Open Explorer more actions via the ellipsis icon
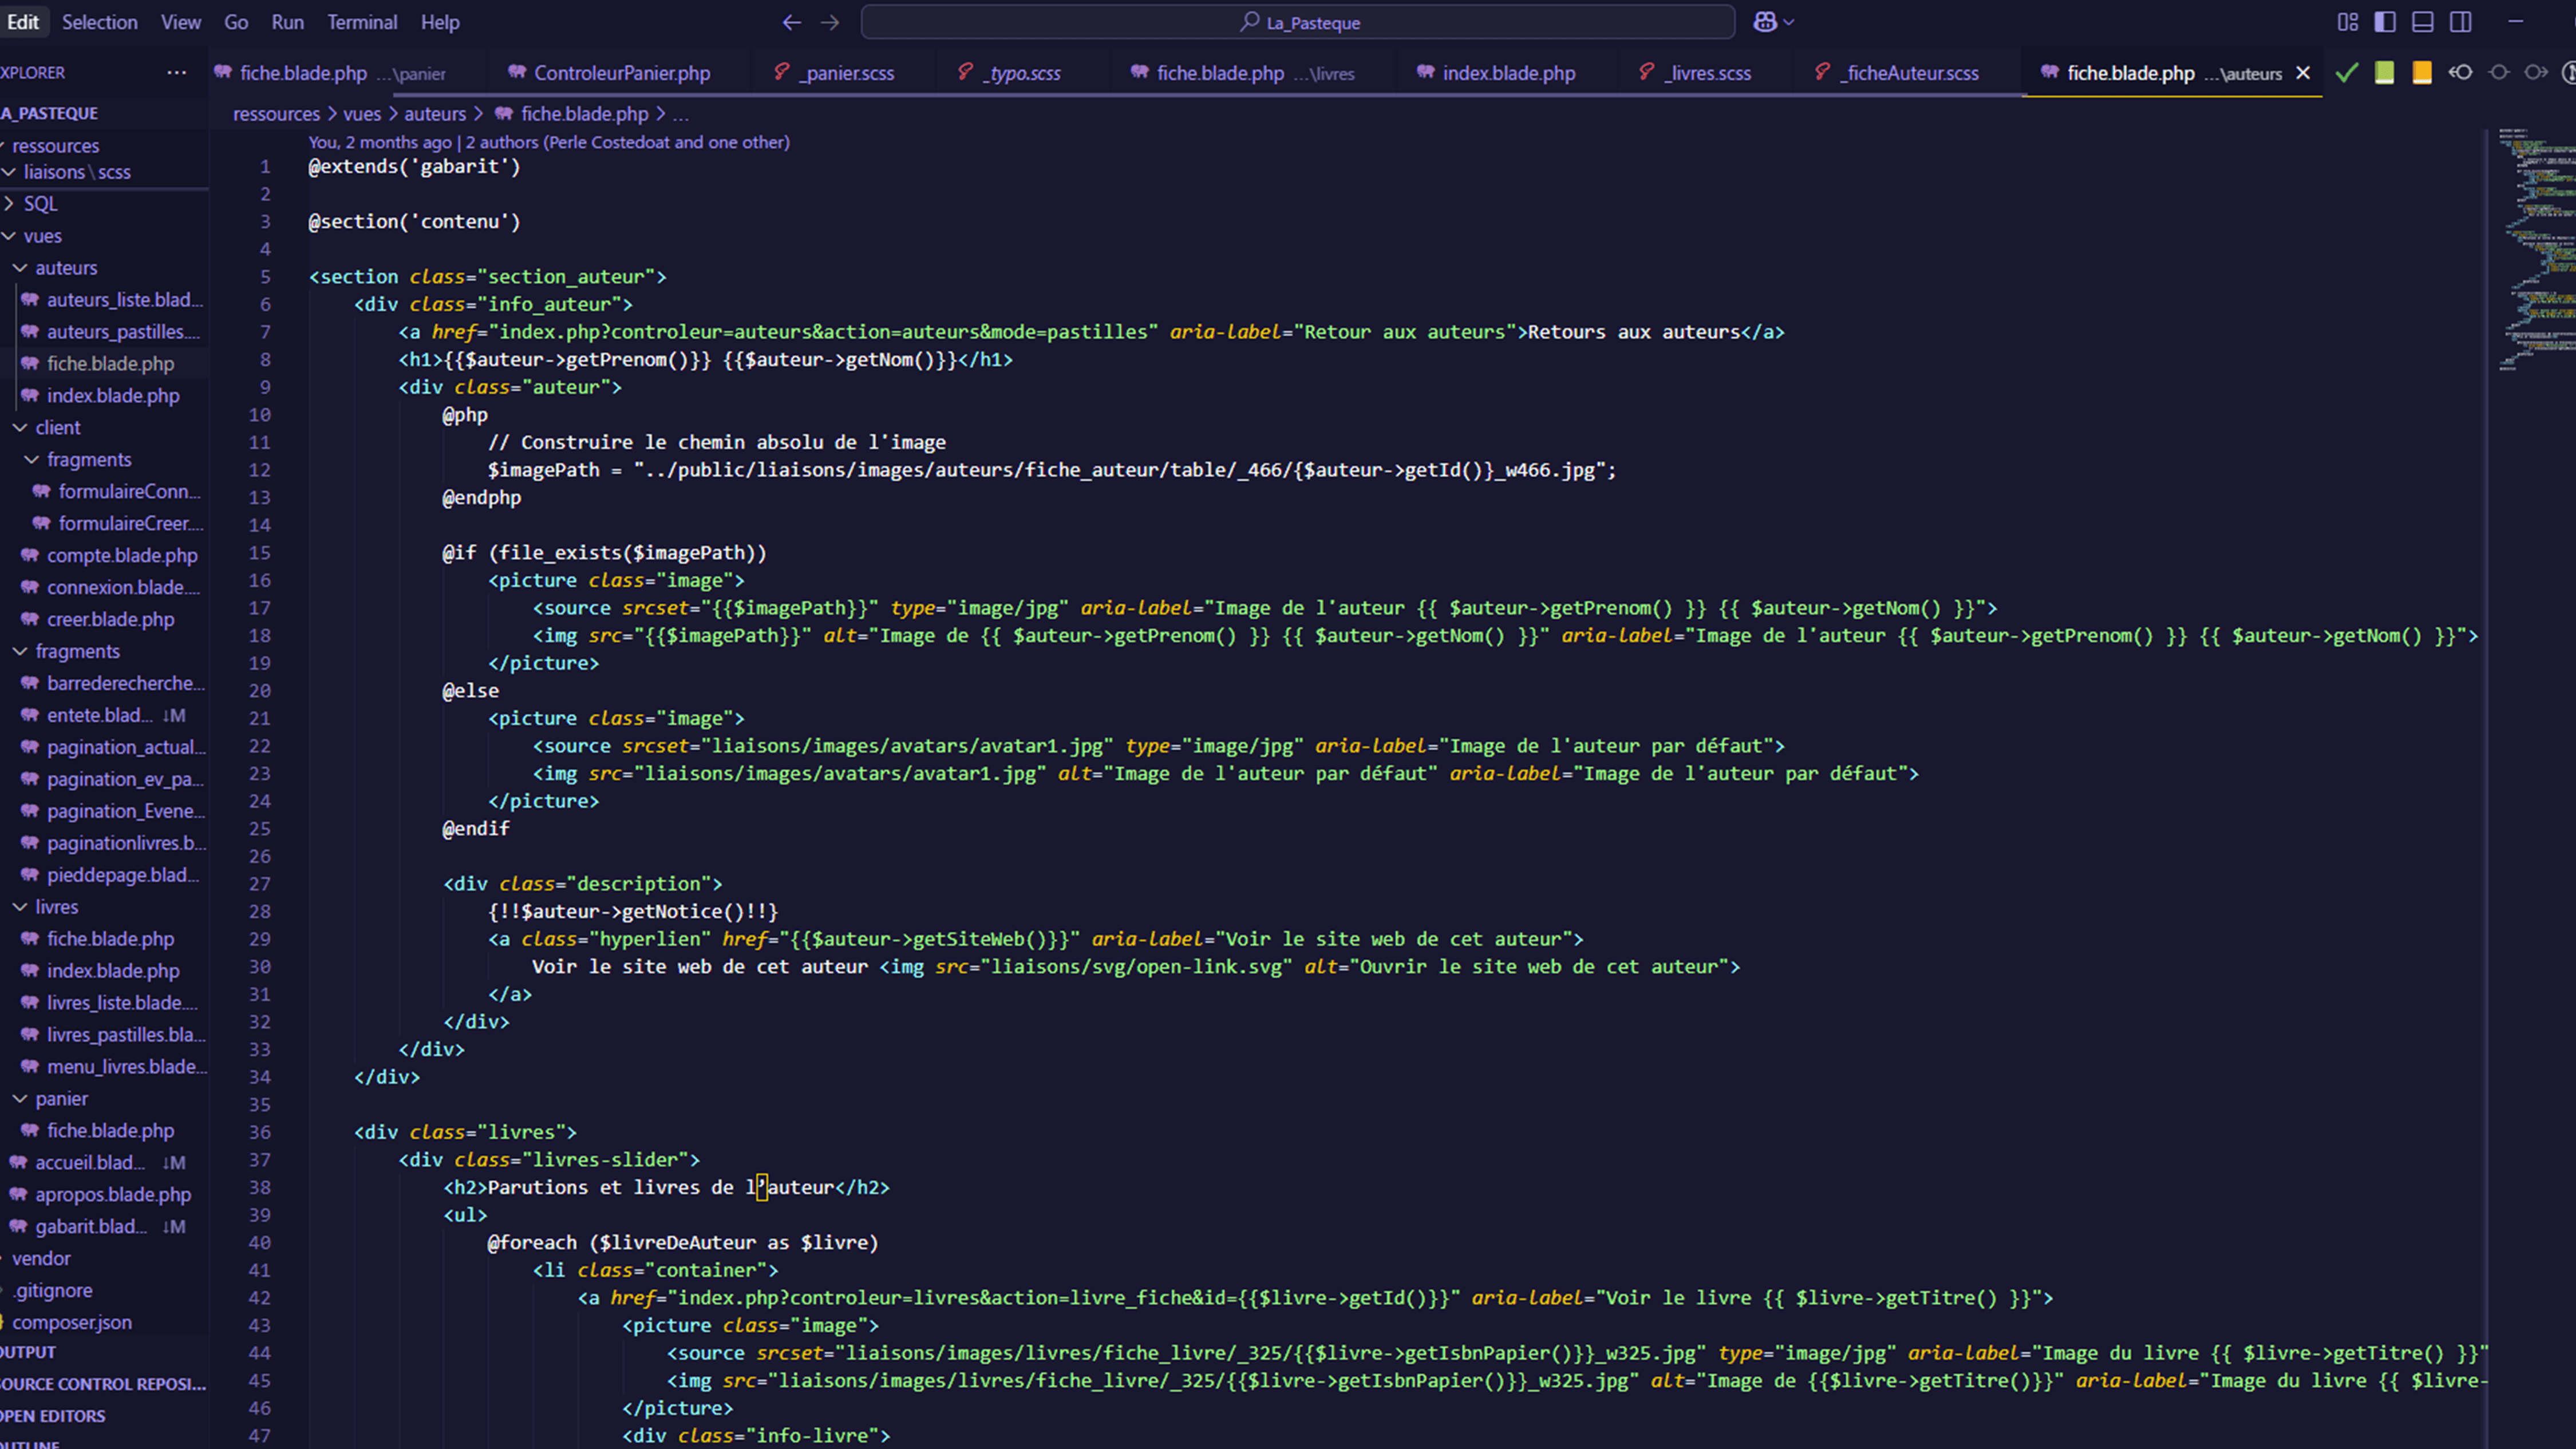2576x1449 pixels. point(177,72)
